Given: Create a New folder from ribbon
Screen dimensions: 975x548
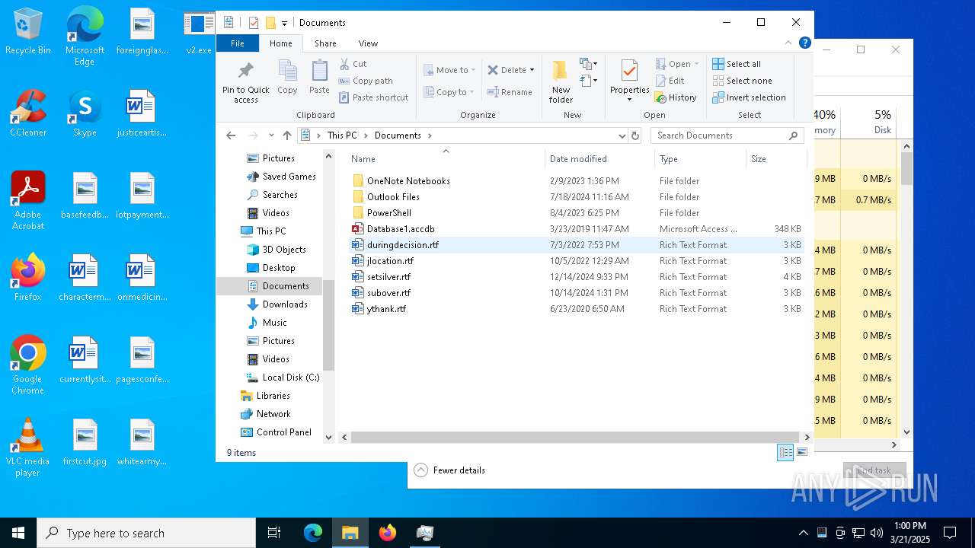Looking at the screenshot, I should coord(561,82).
